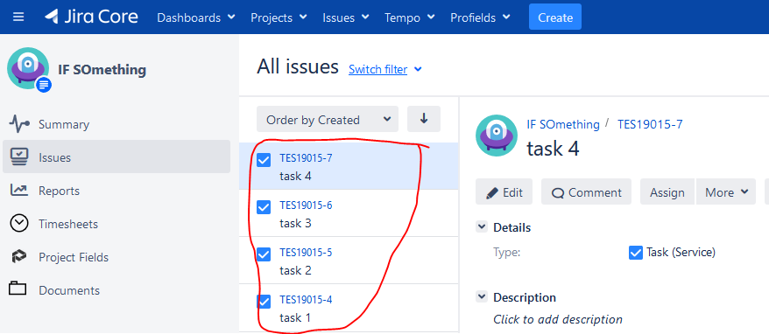Click the Create button
769x334 pixels.
[x=555, y=17]
